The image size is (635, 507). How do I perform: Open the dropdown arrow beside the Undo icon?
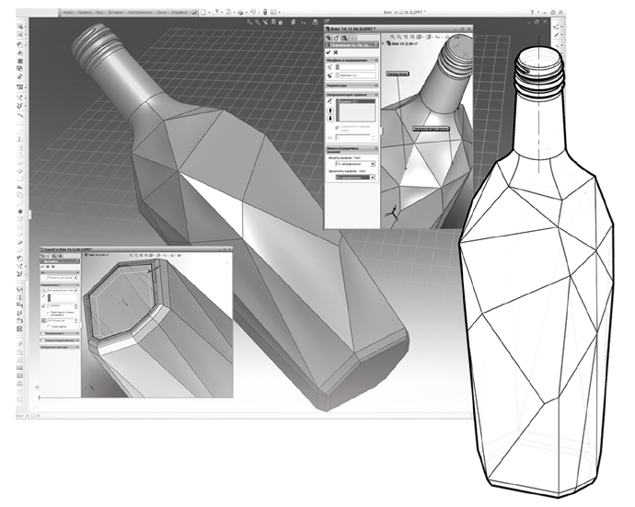[x=259, y=13]
